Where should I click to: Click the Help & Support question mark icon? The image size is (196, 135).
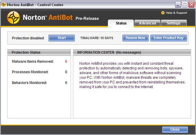pyautogui.click(x=163, y=13)
